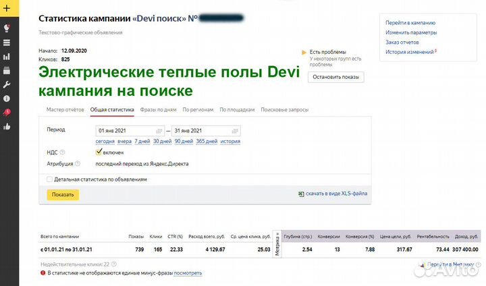Open the library stack sidebar icon
486x286 pixels.
pyautogui.click(x=7, y=70)
